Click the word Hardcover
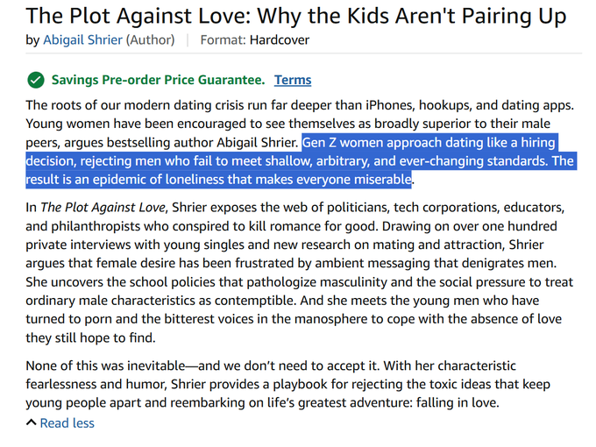This screenshot has height=447, width=596. [x=280, y=40]
